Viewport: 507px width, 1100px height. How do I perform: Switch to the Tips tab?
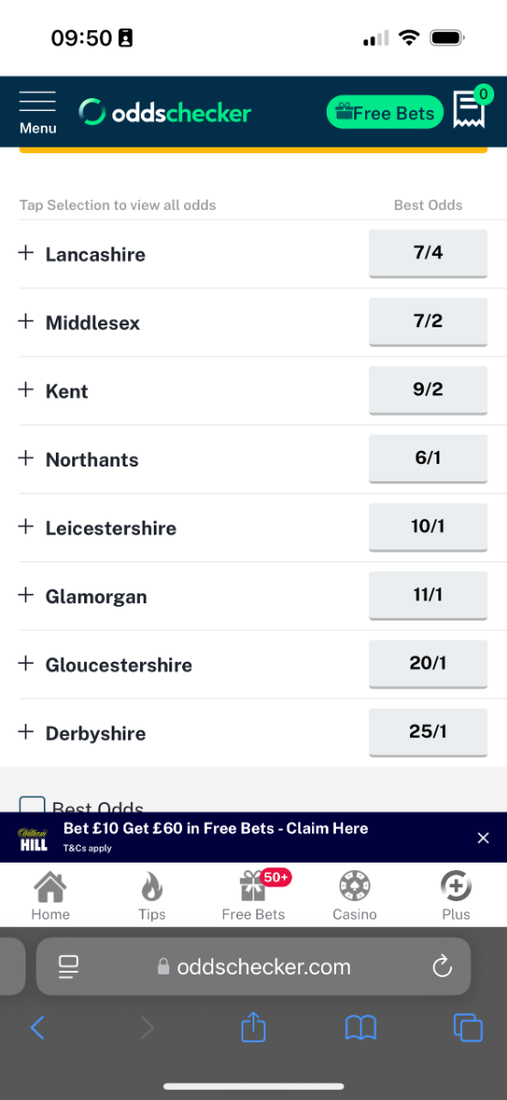click(152, 896)
